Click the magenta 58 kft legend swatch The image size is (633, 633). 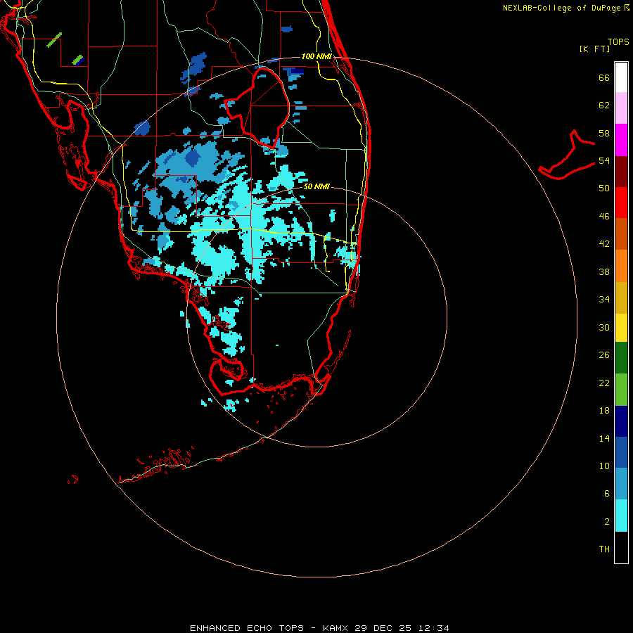(x=621, y=140)
